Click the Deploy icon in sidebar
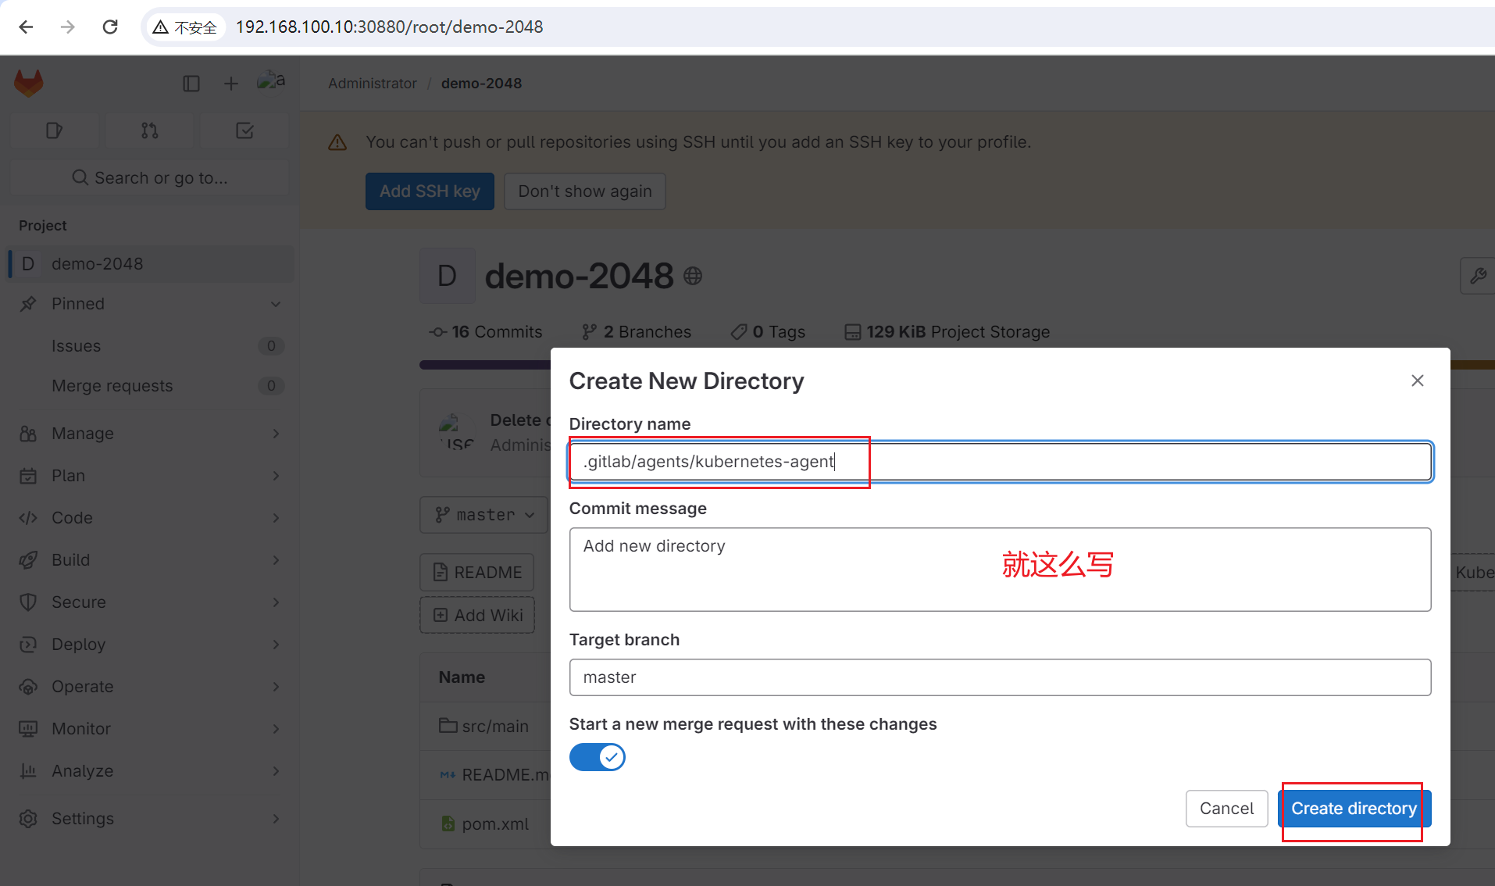This screenshot has width=1495, height=886. coord(28,645)
